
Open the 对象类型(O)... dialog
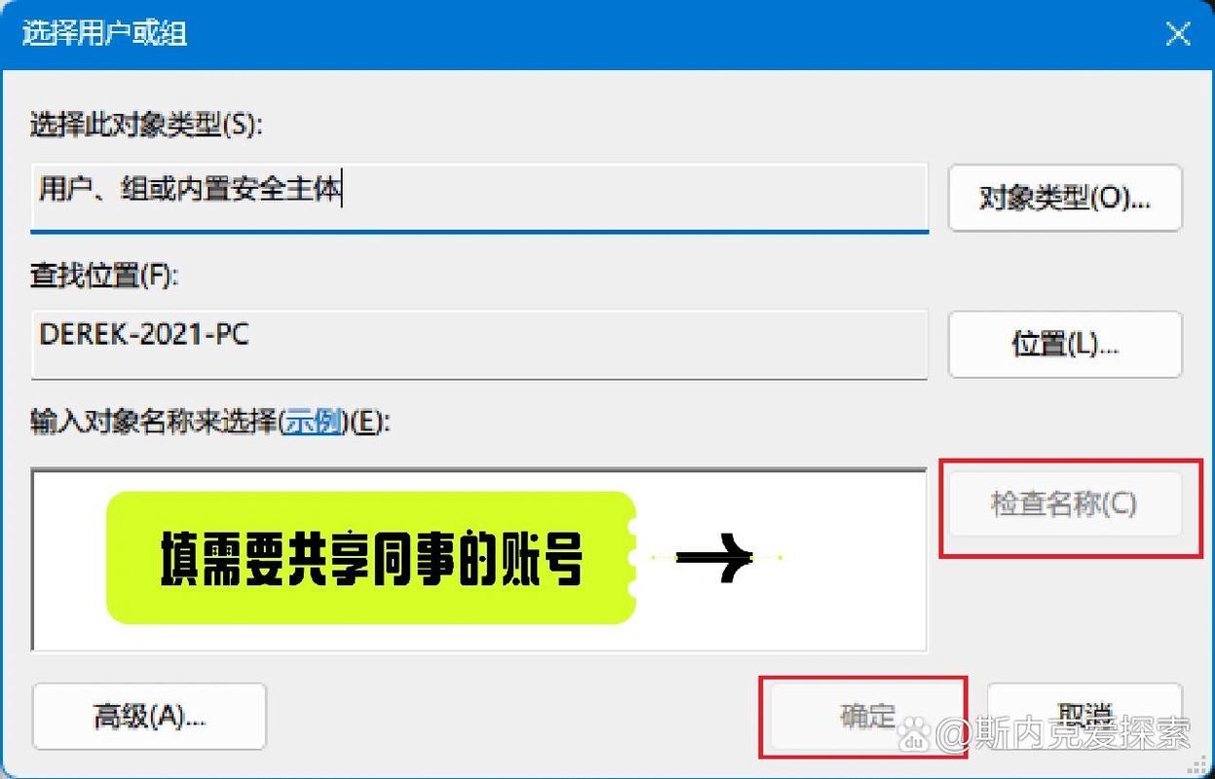tap(1065, 198)
